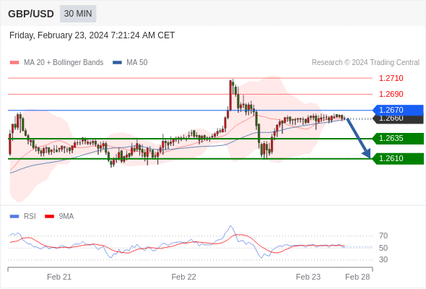Click the RSI 70 level label

tap(383, 236)
